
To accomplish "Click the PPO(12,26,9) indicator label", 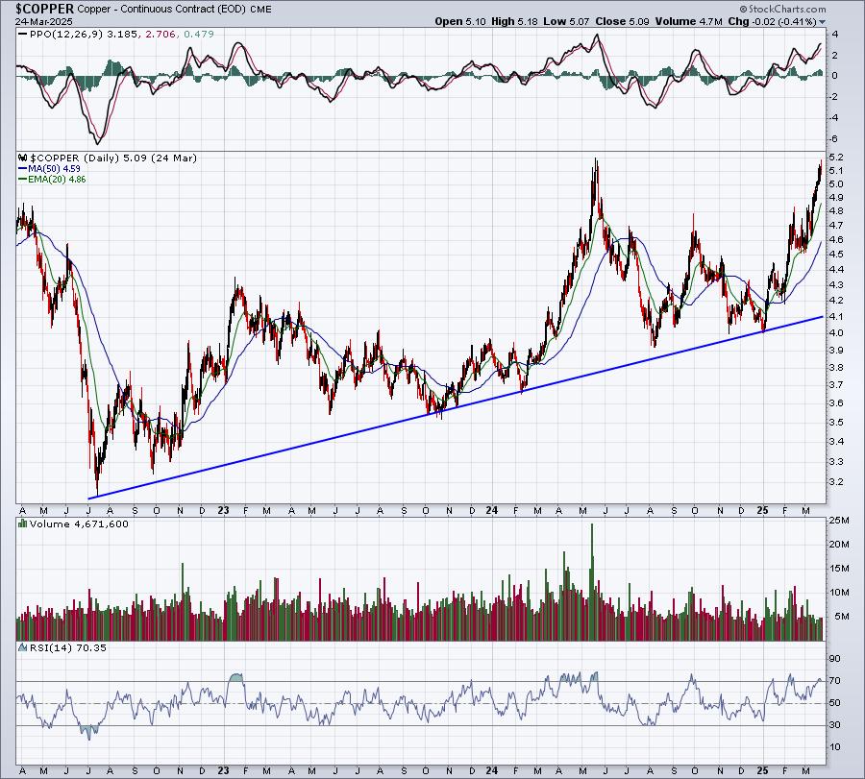I will pyautogui.click(x=65, y=35).
